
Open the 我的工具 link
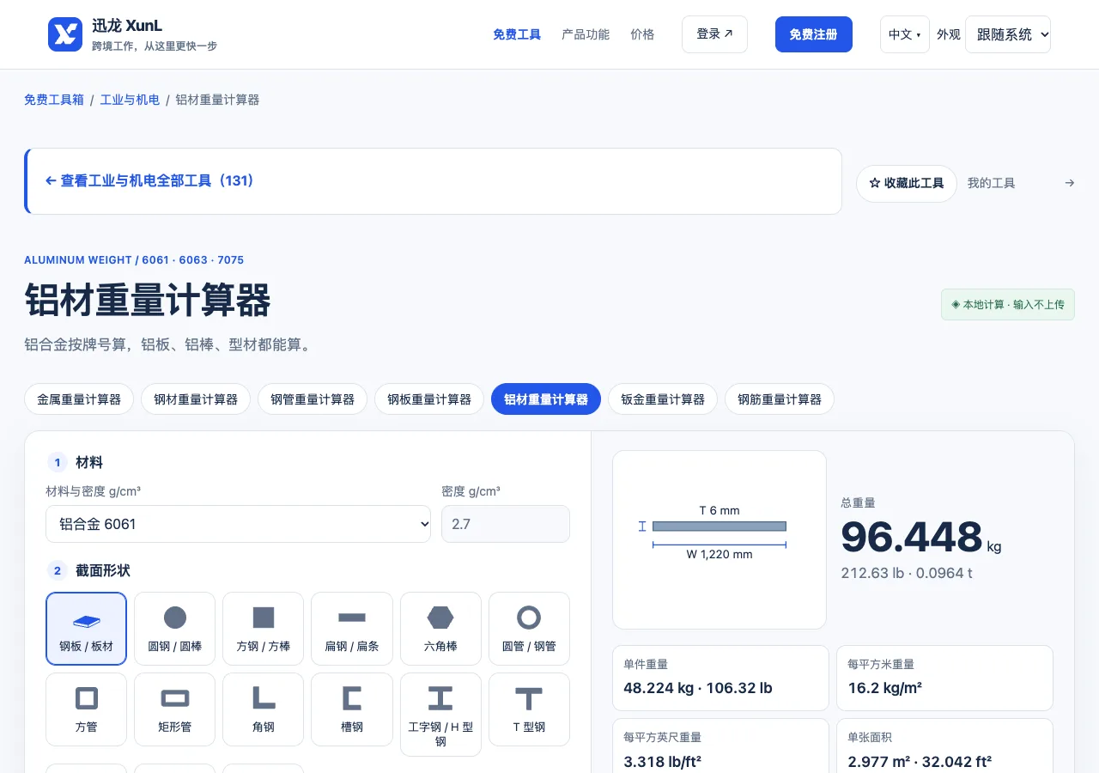tap(992, 183)
